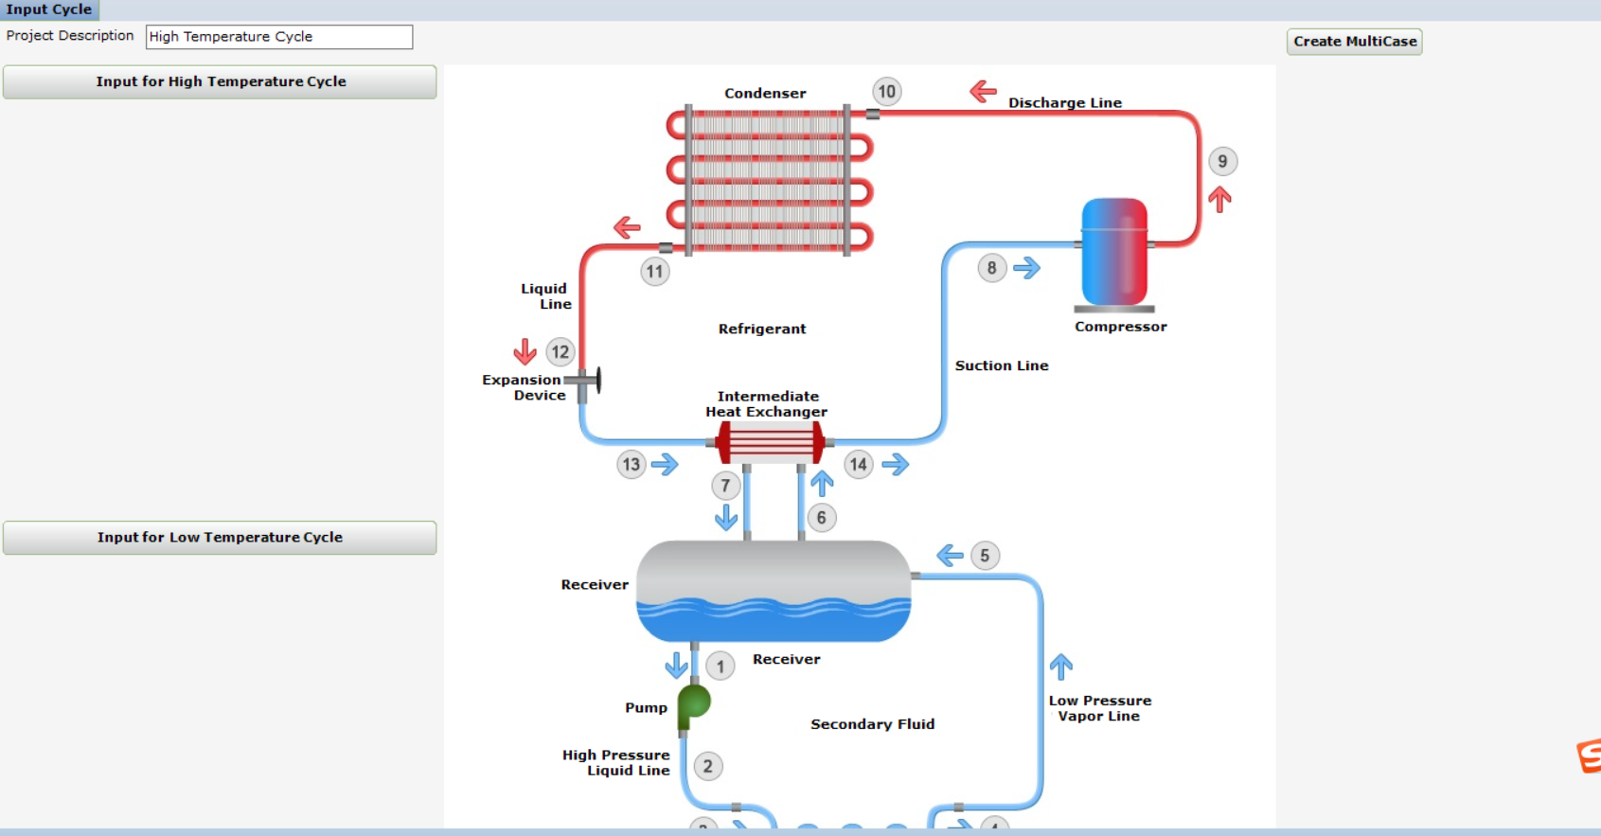1601x836 pixels.
Task: Click state point 14 marker
Action: coord(858,465)
